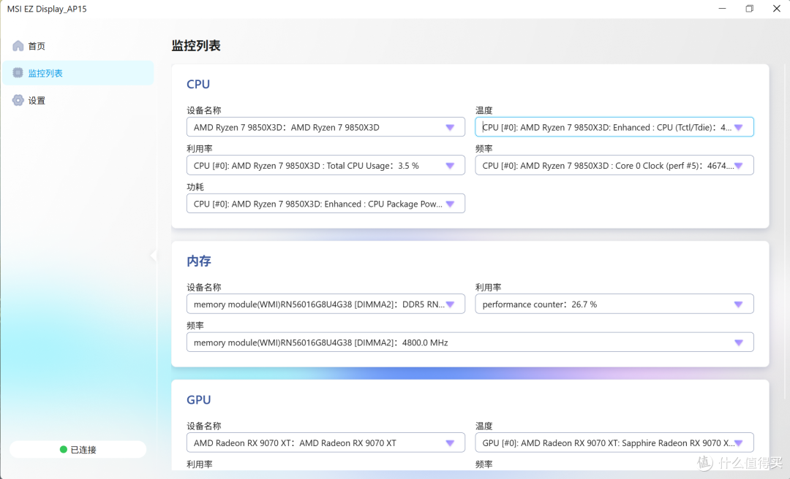Open the AMD Radeon RX 9070 XT device dropdown
The height and width of the screenshot is (479, 790).
click(326, 442)
